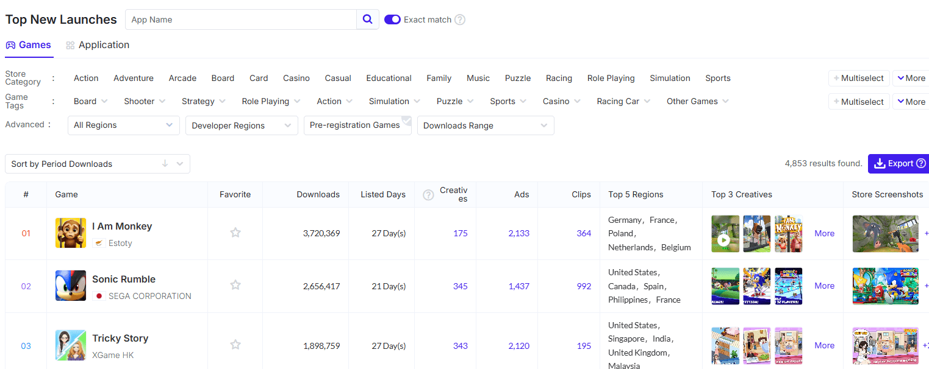Switch to the Application tab
Viewport: 929px width, 369px height.
[98, 45]
